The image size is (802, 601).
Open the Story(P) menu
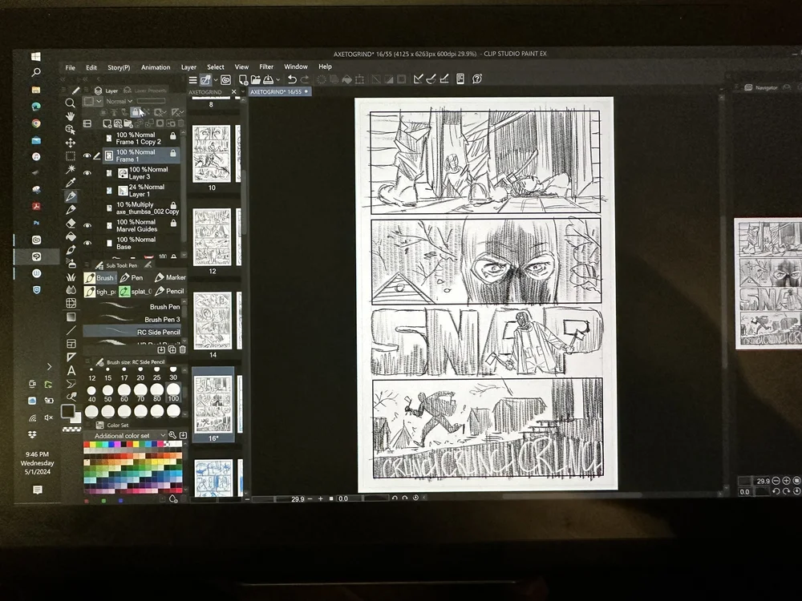click(119, 67)
